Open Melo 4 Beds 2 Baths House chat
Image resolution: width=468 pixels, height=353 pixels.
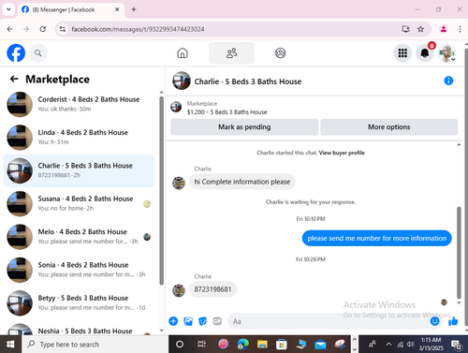click(79, 237)
